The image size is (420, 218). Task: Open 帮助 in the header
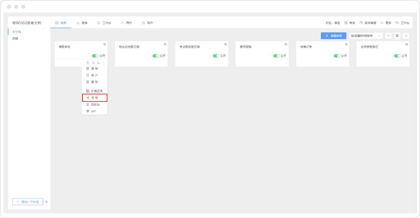(x=350, y=23)
